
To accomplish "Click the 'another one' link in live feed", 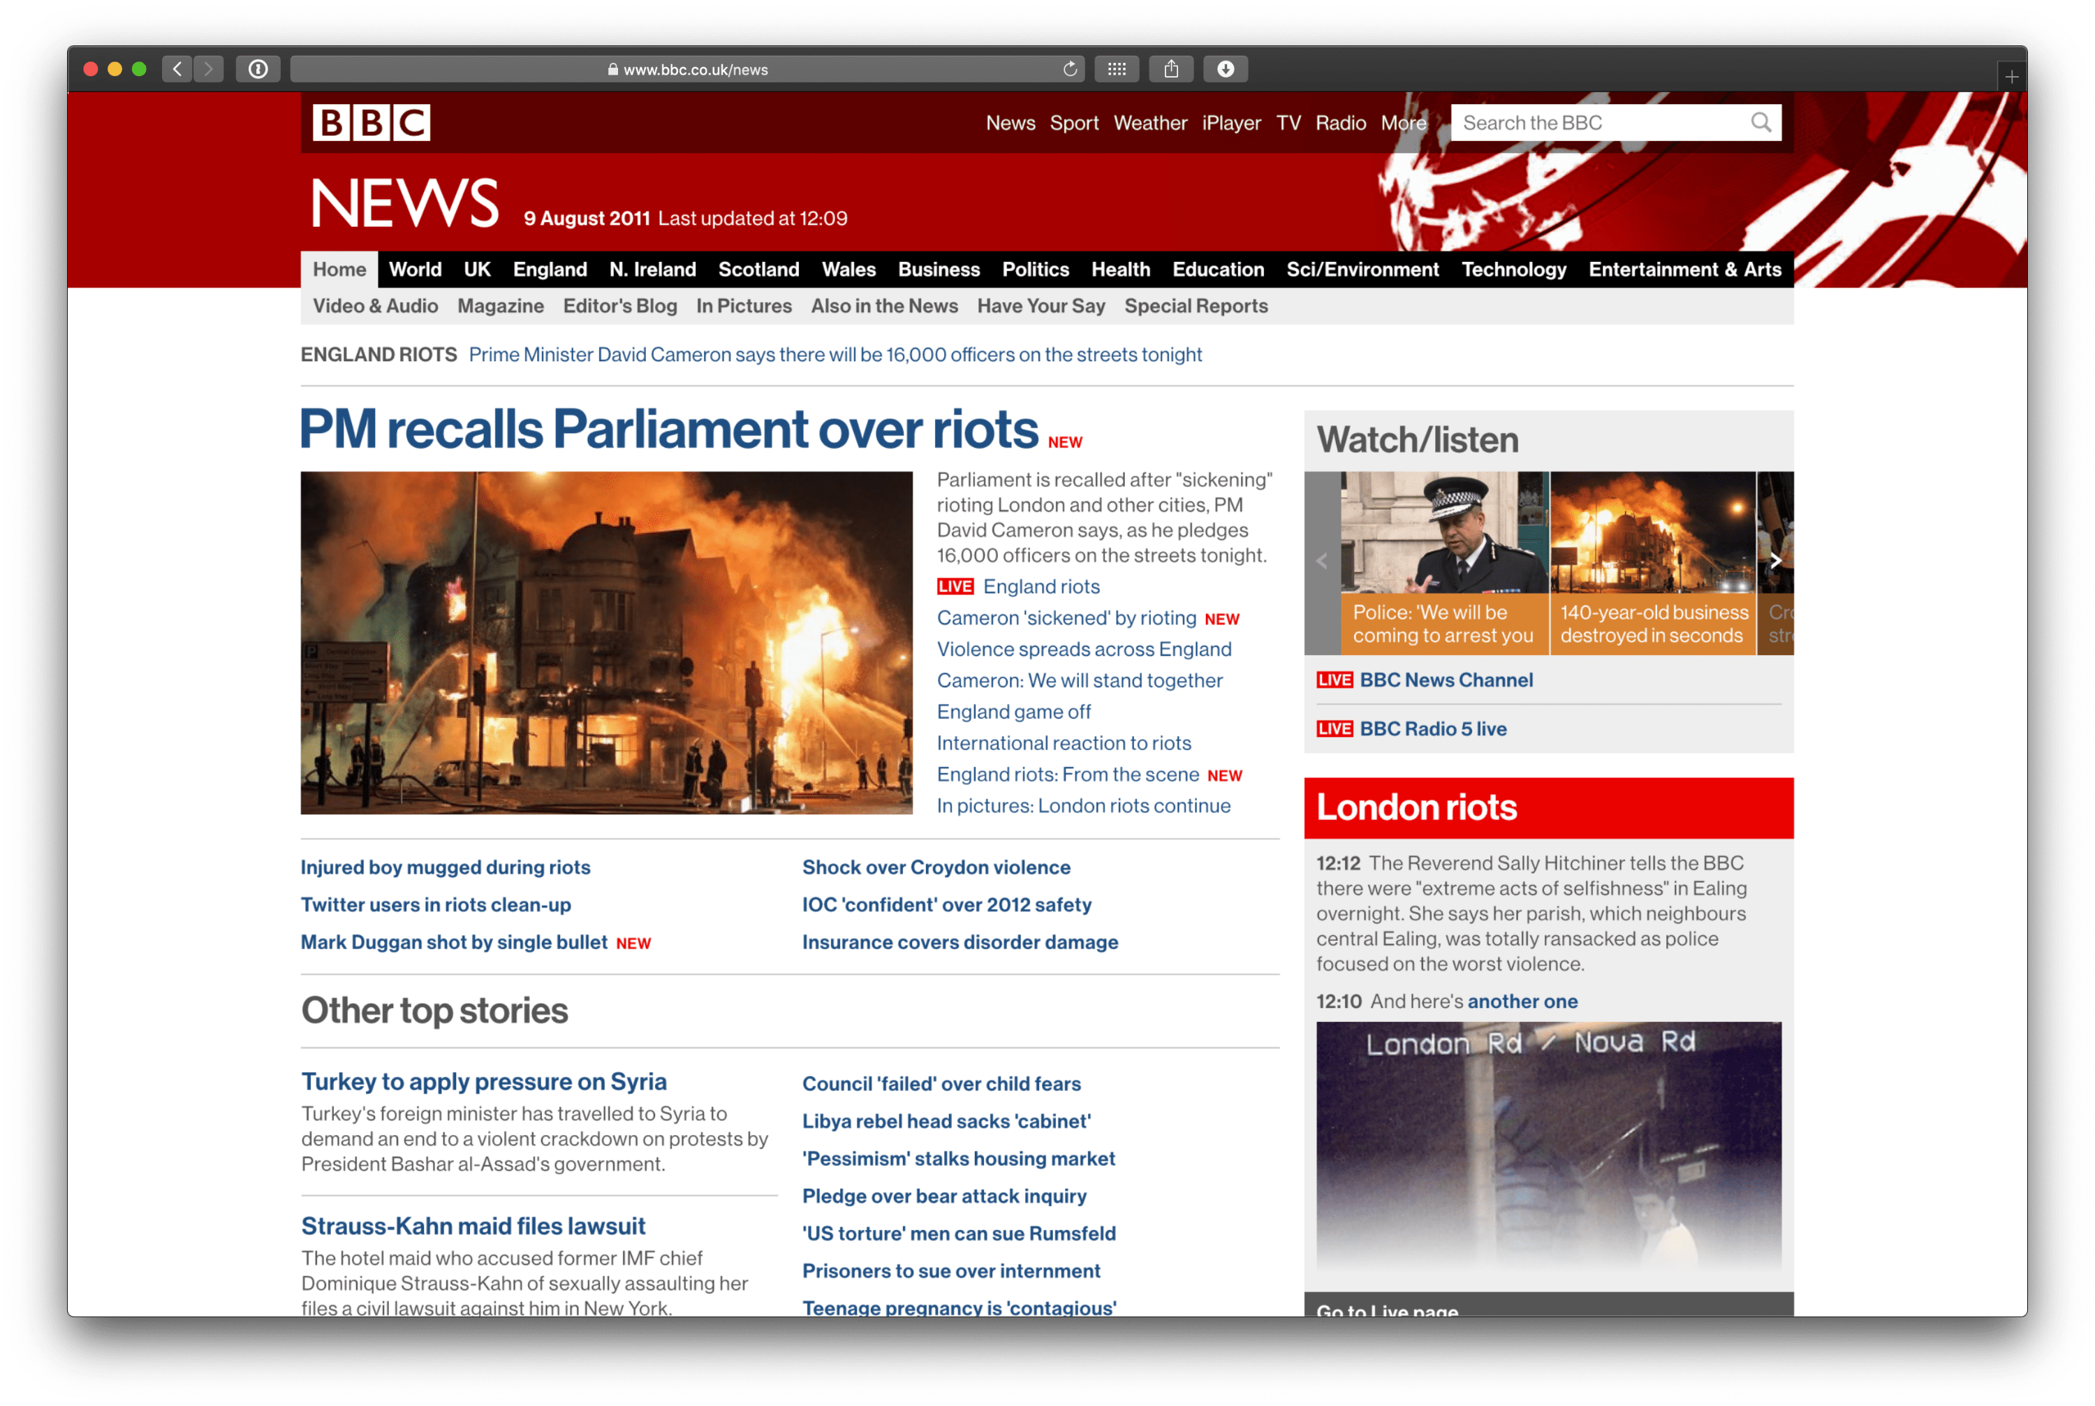I will click(x=1522, y=1002).
